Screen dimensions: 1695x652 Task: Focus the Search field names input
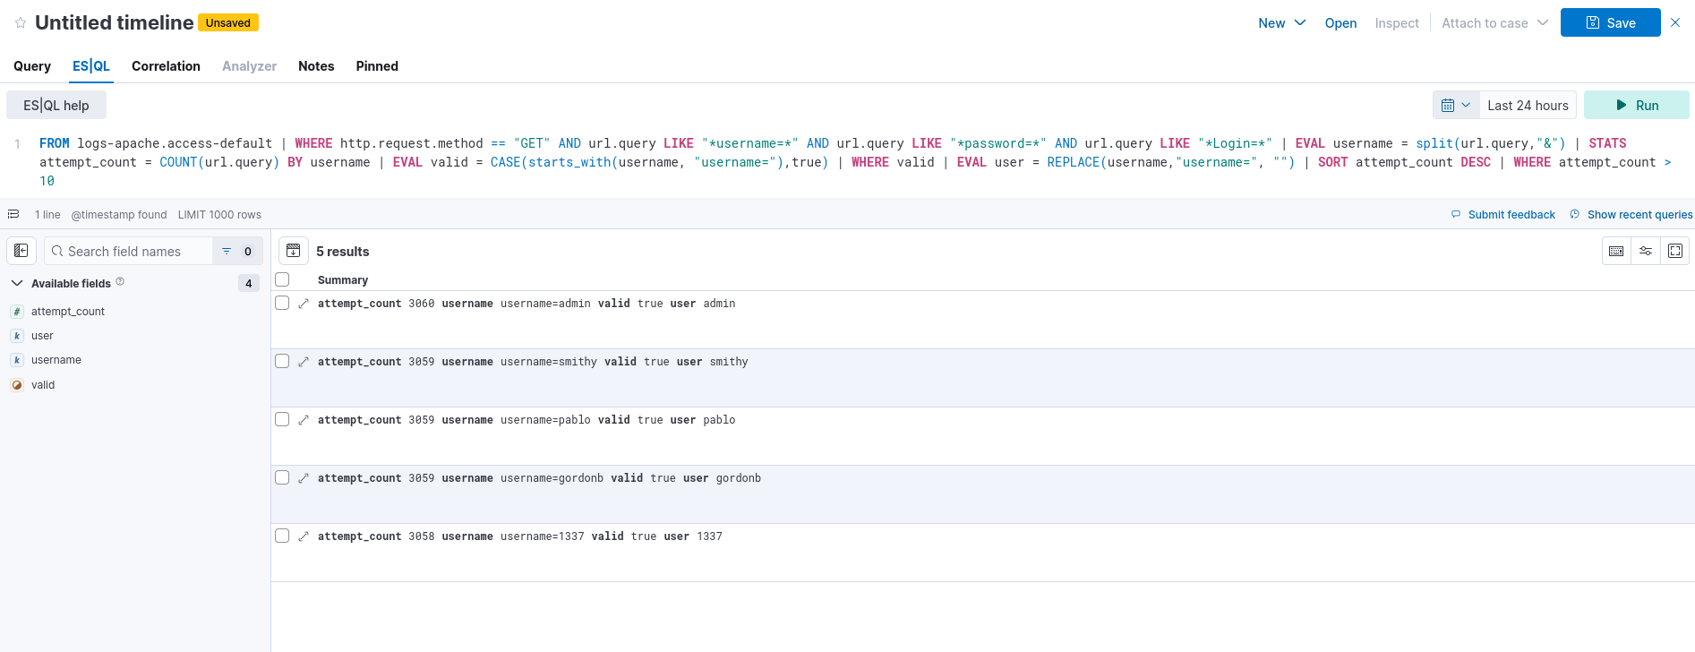tap(134, 252)
